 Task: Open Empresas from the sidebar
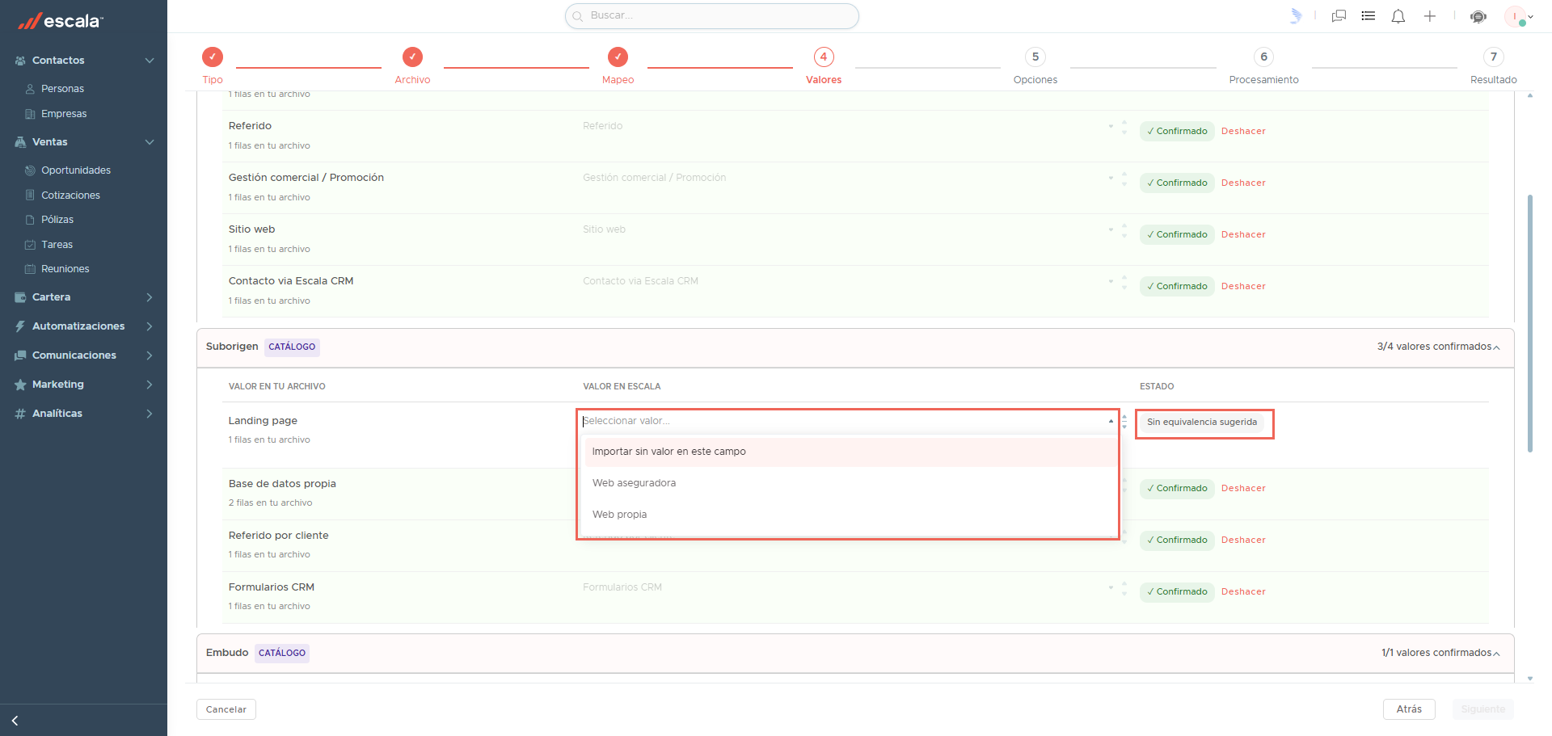click(x=64, y=114)
